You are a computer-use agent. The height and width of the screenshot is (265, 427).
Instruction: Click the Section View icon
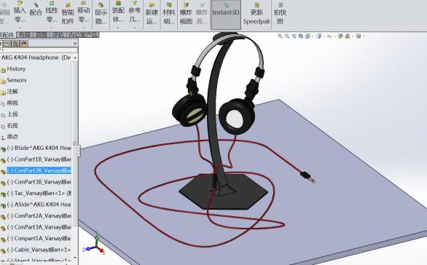(301, 36)
